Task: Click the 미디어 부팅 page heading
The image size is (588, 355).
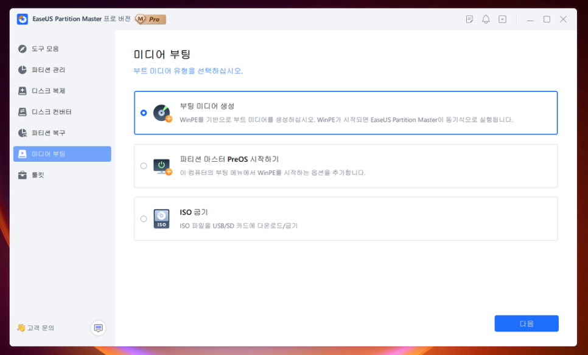Action: click(x=162, y=54)
